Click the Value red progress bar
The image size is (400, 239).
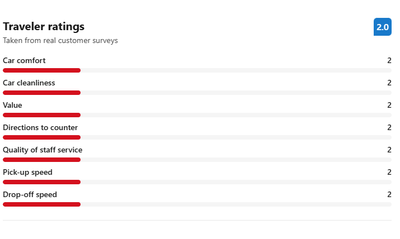click(x=42, y=115)
